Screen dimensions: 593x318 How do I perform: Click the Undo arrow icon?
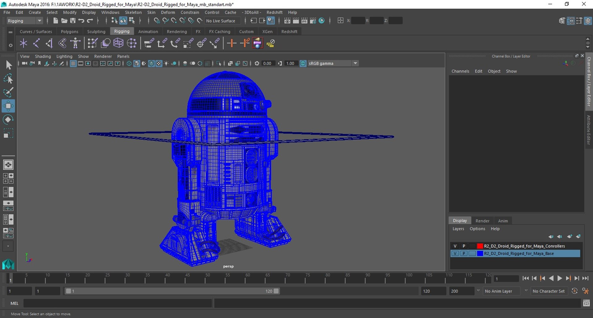tap(81, 21)
